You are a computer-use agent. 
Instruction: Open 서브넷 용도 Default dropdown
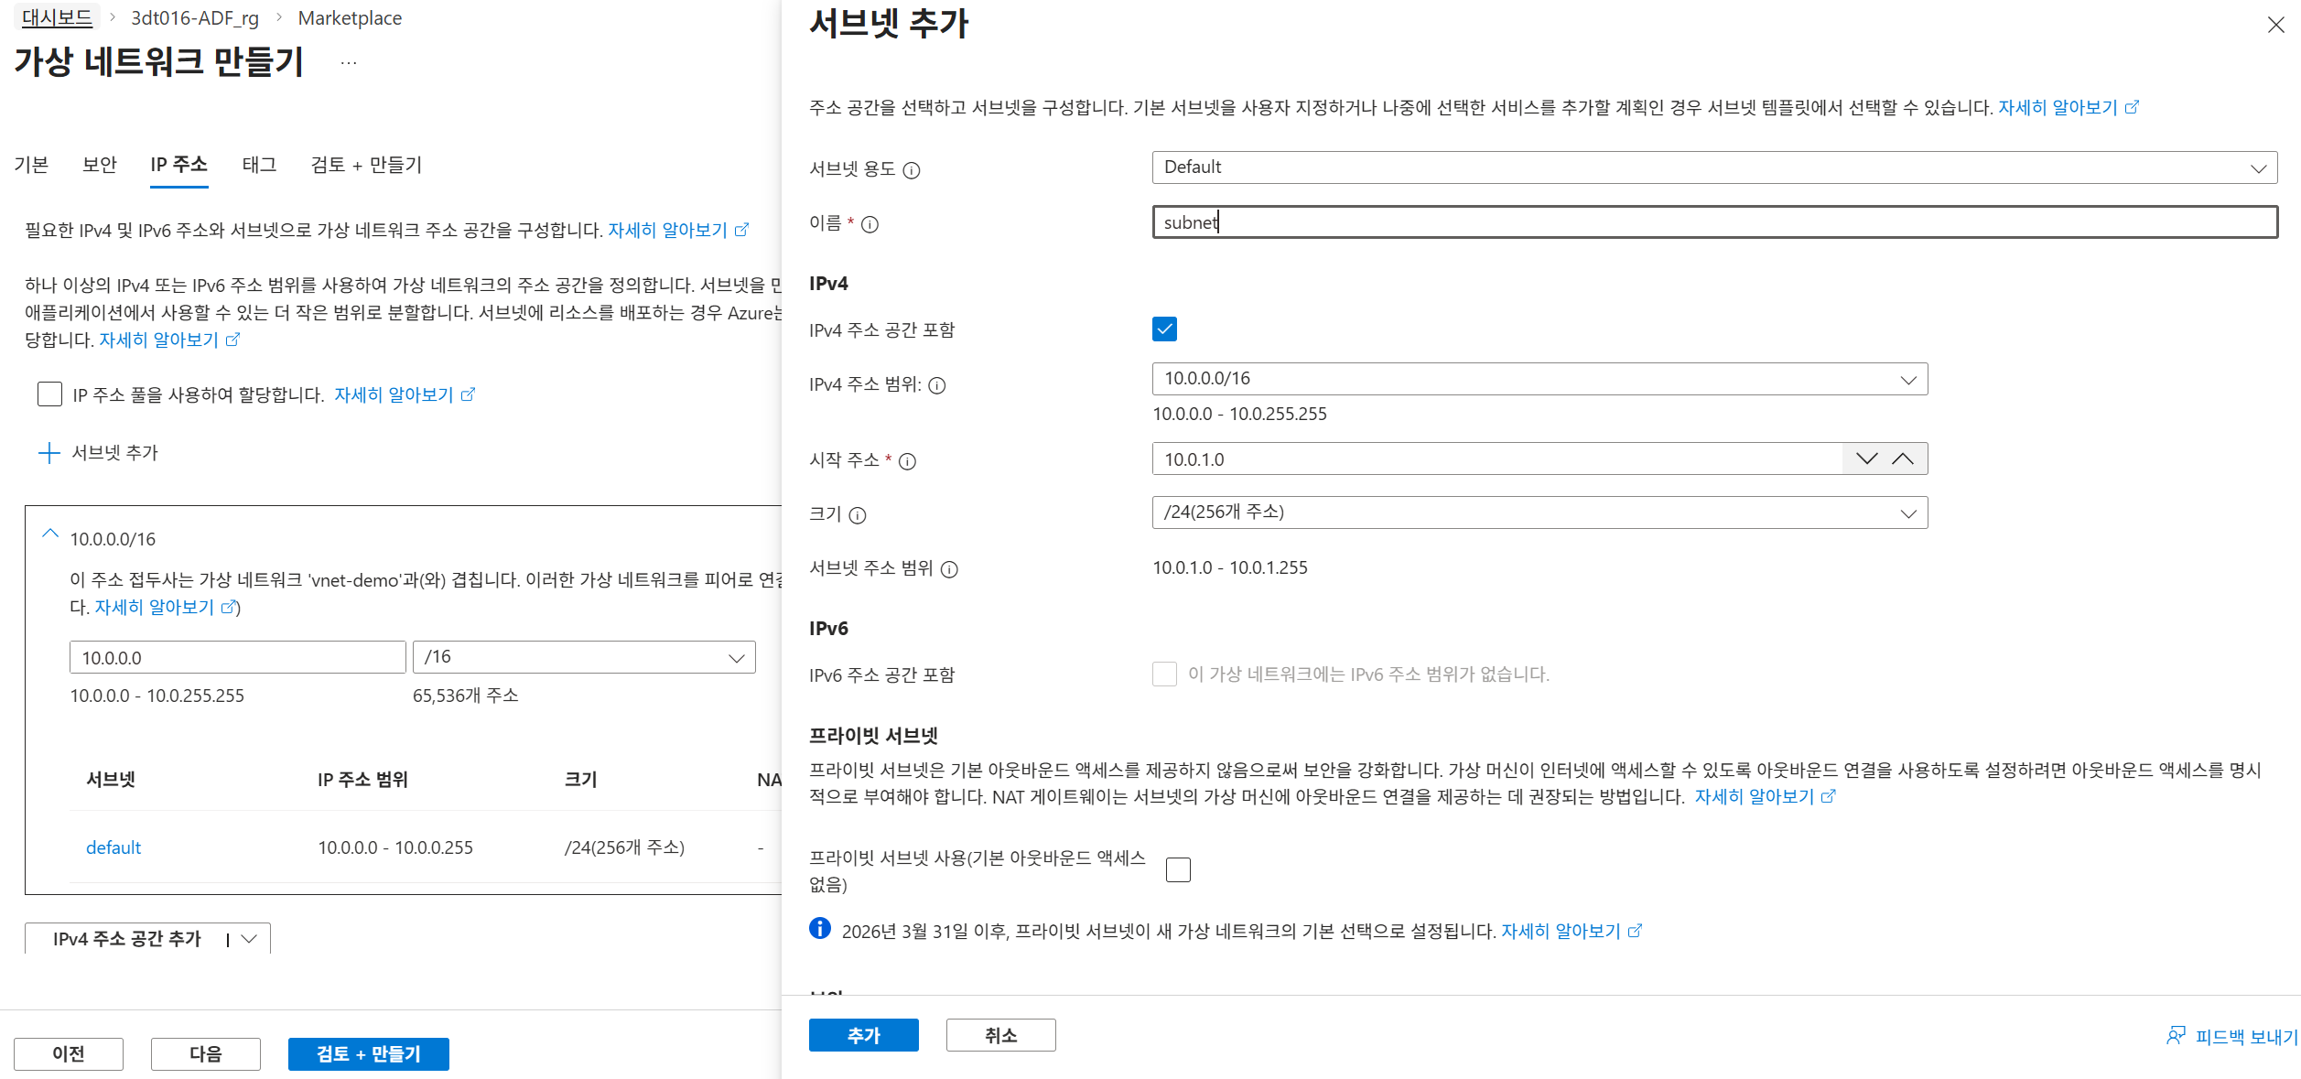(1713, 167)
